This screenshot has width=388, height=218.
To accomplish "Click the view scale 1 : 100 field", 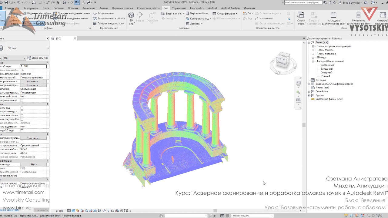I will click(x=33, y=66).
